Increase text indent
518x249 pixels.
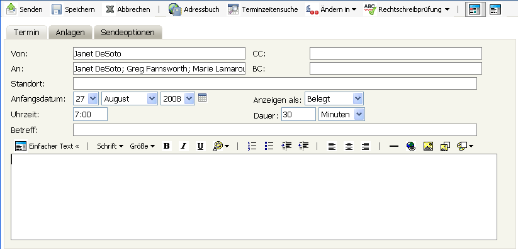286,146
